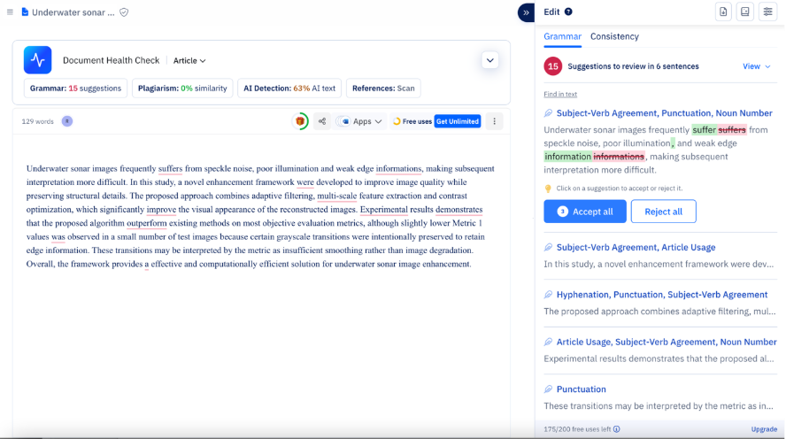Open the settings sliders icon

click(768, 12)
